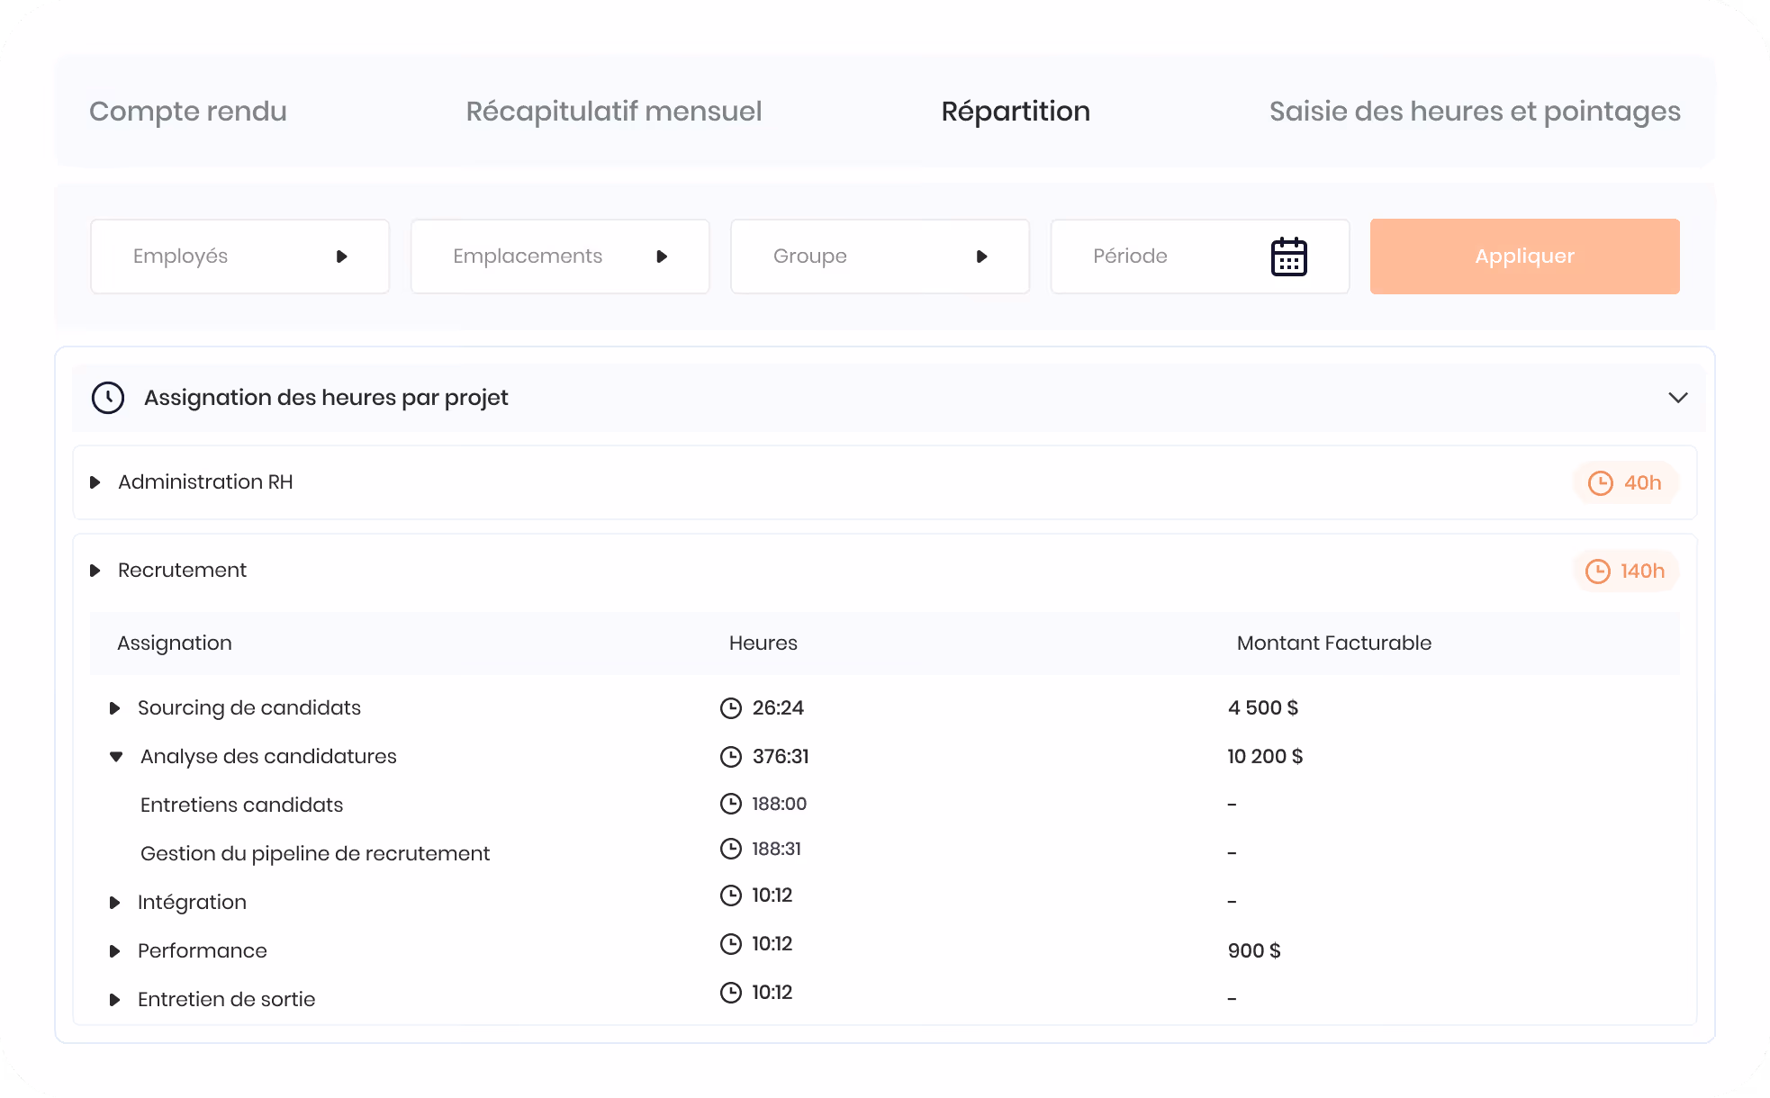Click the Période date field
Image resolution: width=1770 pixels, height=1098 pixels.
click(1200, 256)
